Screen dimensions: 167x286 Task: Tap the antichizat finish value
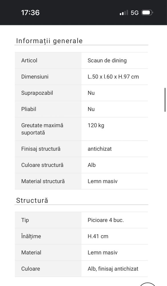(100, 149)
